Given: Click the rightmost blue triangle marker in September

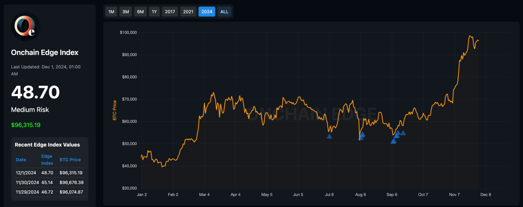Looking at the screenshot, I should point(403,133).
